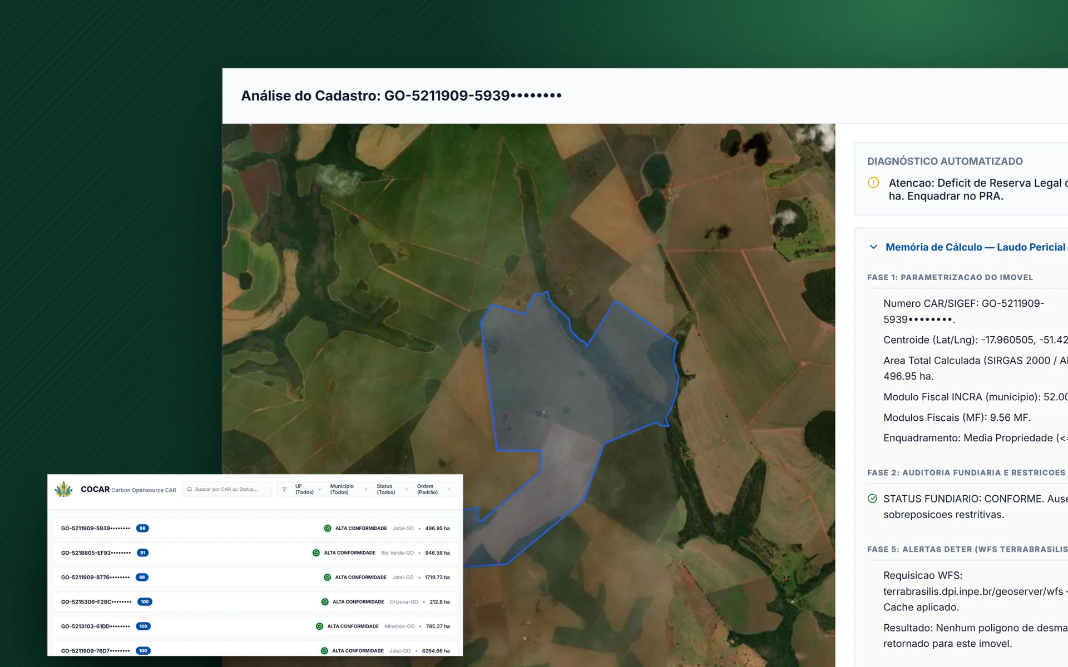Image resolution: width=1068 pixels, height=667 pixels.
Task: Open the Status (Todos) dropdown
Action: (392, 489)
